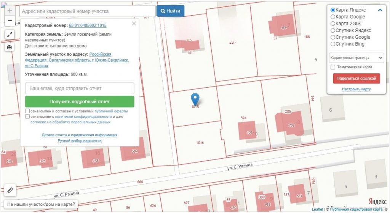Open Кадастровые границы dropdown
This screenshot has width=390, height=213.
pyautogui.click(x=356, y=58)
